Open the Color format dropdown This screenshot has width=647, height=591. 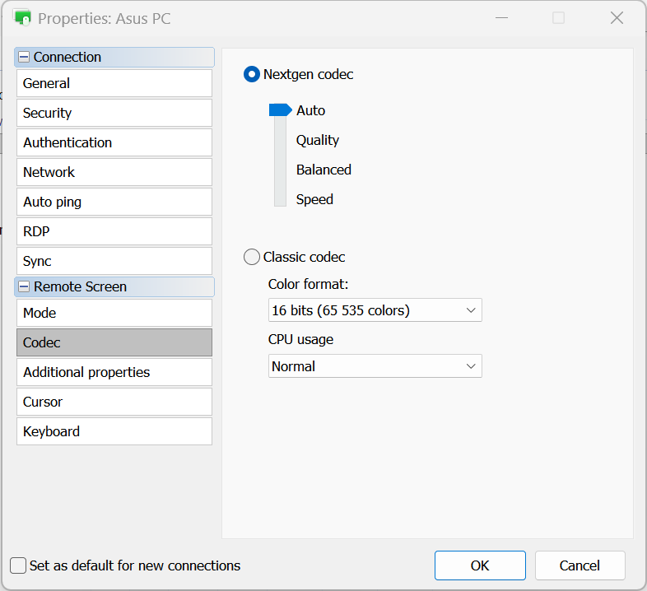375,310
